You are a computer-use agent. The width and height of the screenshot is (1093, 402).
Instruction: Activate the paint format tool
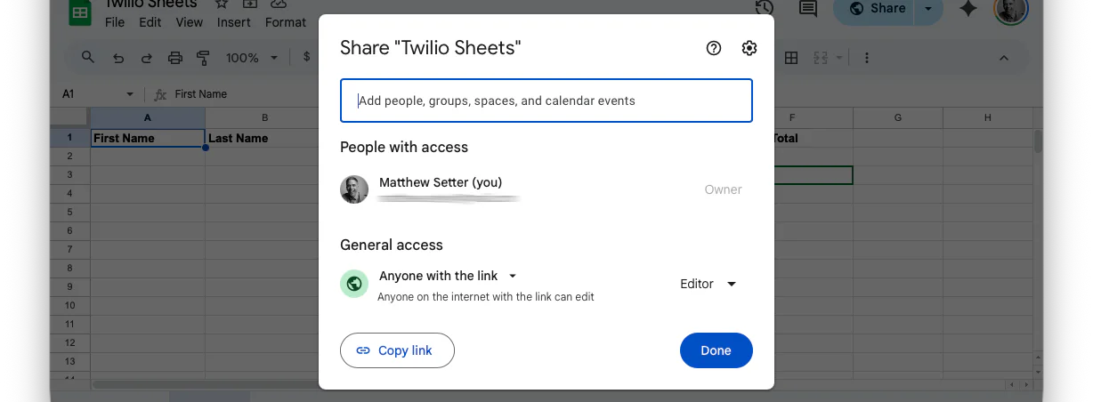(203, 58)
